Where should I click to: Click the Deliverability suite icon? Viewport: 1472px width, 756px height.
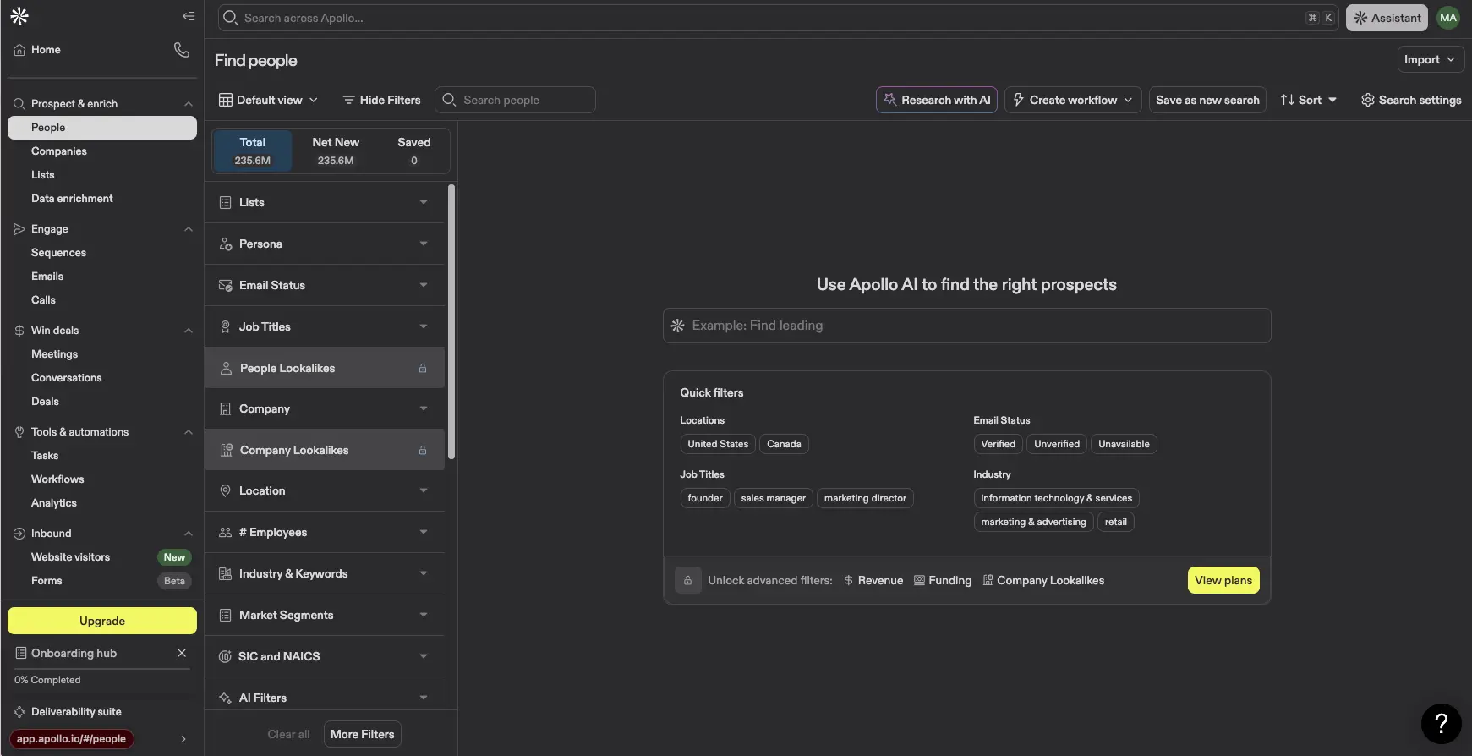coord(19,712)
